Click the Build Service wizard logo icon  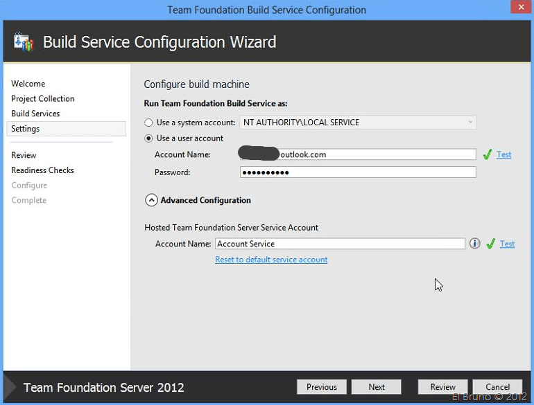[x=24, y=42]
